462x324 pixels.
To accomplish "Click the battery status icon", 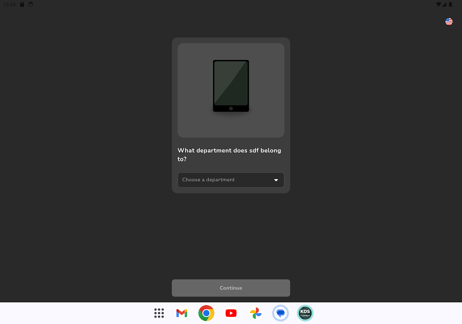I will [x=450, y=4].
